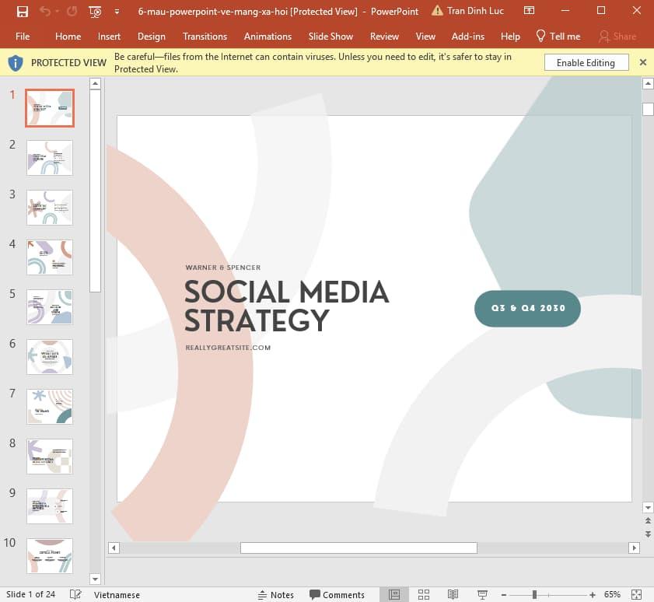Start Slide Show from Beginning in Quick Access toolbar
Image resolution: width=654 pixels, height=602 pixels.
click(95, 11)
